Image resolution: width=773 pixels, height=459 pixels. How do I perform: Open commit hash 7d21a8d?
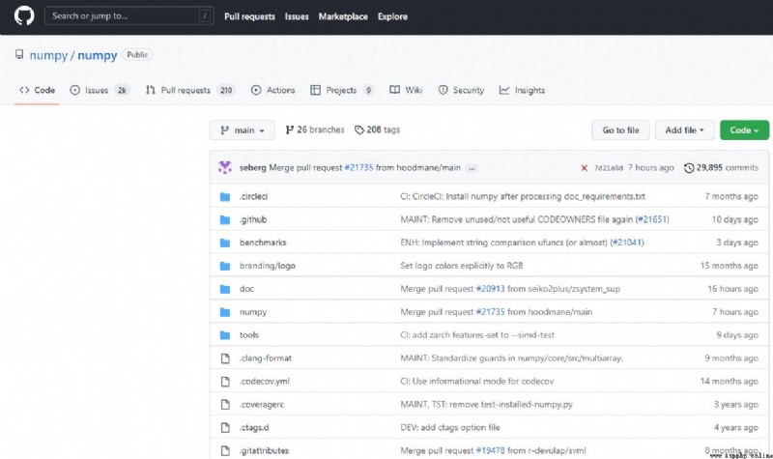[609, 168]
